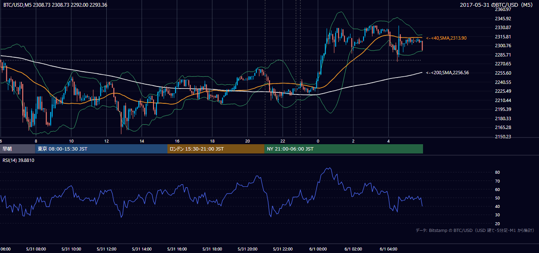Click hour tick 12 under the price chart
The width and height of the screenshot is (539, 253).
pyautogui.click(x=106, y=141)
